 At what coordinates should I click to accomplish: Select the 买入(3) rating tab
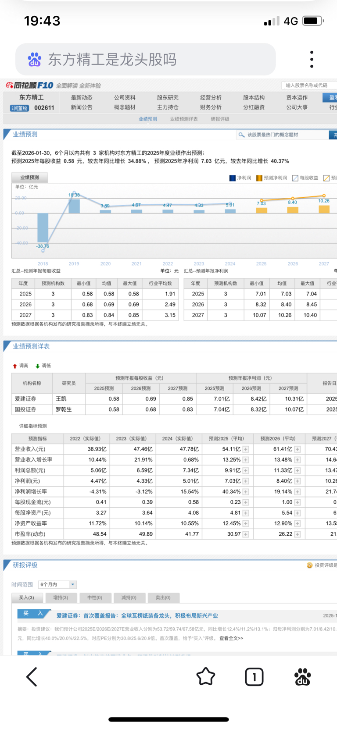(27, 597)
